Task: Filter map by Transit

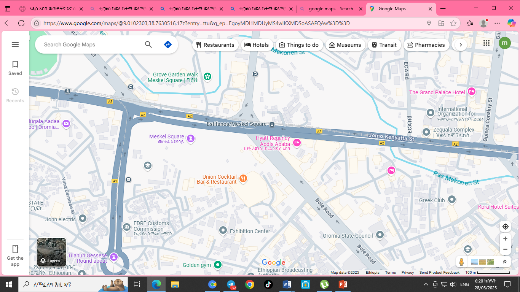Action: pos(384,45)
